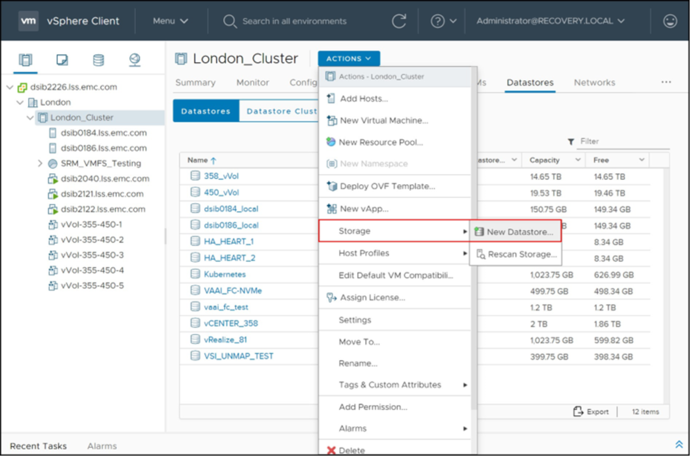Switch to the Networks tab
This screenshot has width=690, height=456.
[594, 82]
